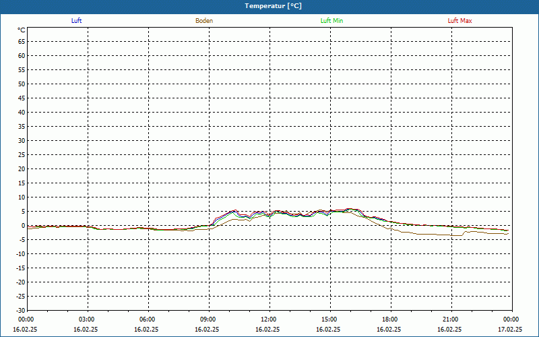The width and height of the screenshot is (539, 337).
Task: Click the 30 value on temperature axis
Action: click(x=22, y=141)
